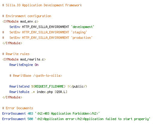Click the commented 'staging' string value
This screenshot has height=124, width=153.
tap(79, 32)
